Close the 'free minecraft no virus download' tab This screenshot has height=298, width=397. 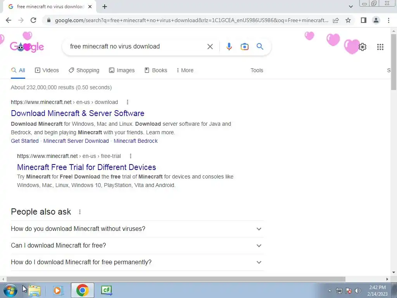click(90, 7)
